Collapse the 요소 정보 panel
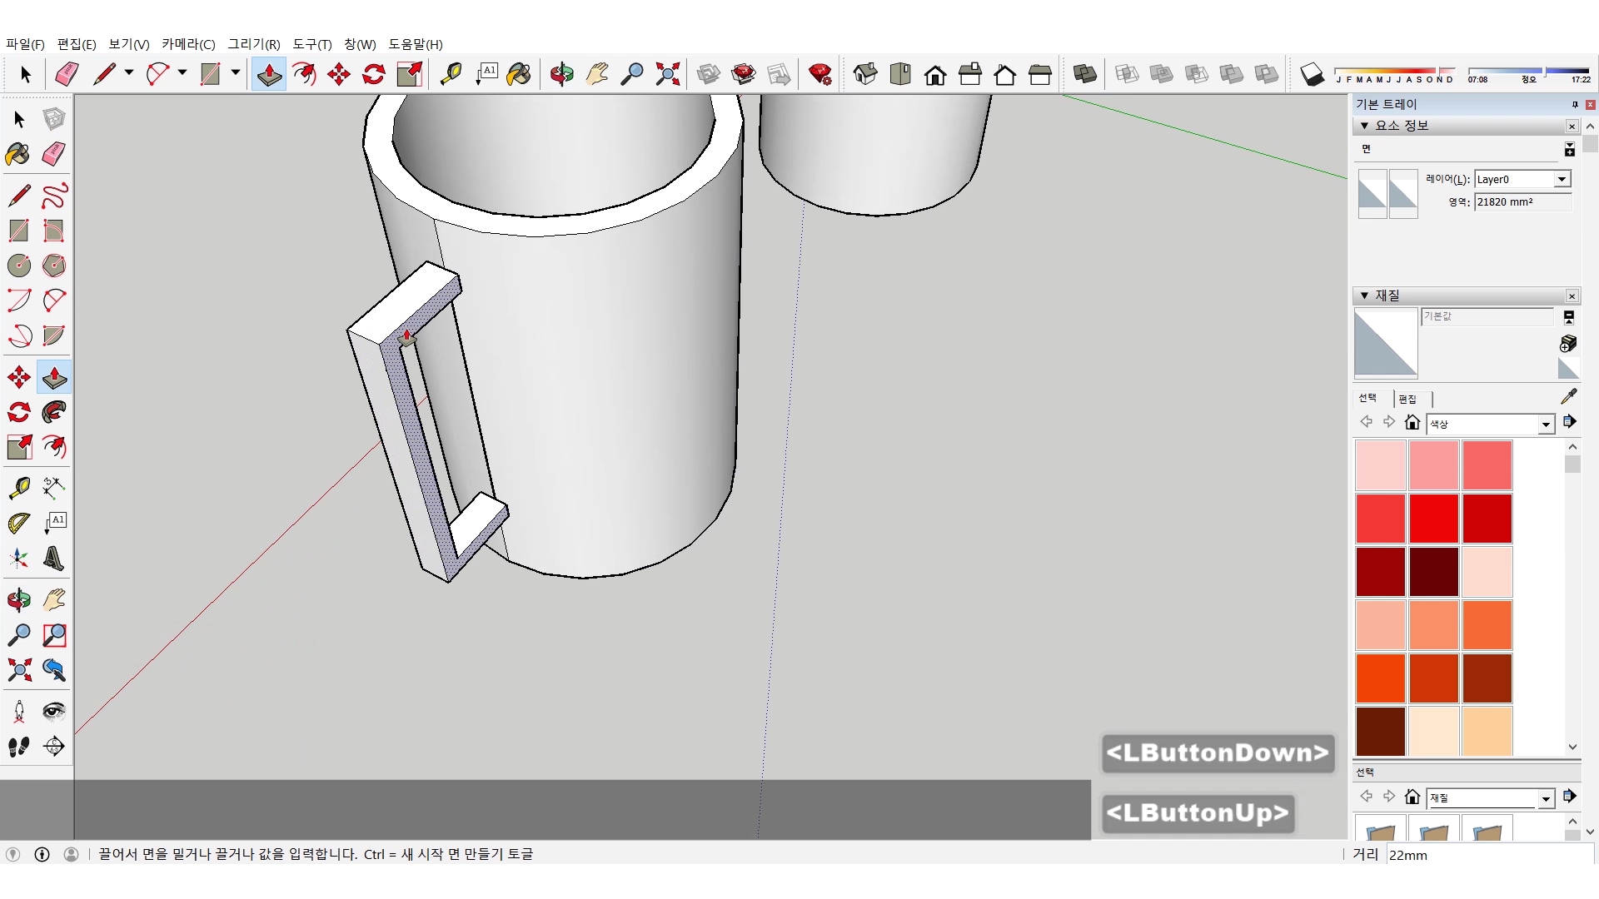Screen dimensions: 1599x899 pos(1364,126)
